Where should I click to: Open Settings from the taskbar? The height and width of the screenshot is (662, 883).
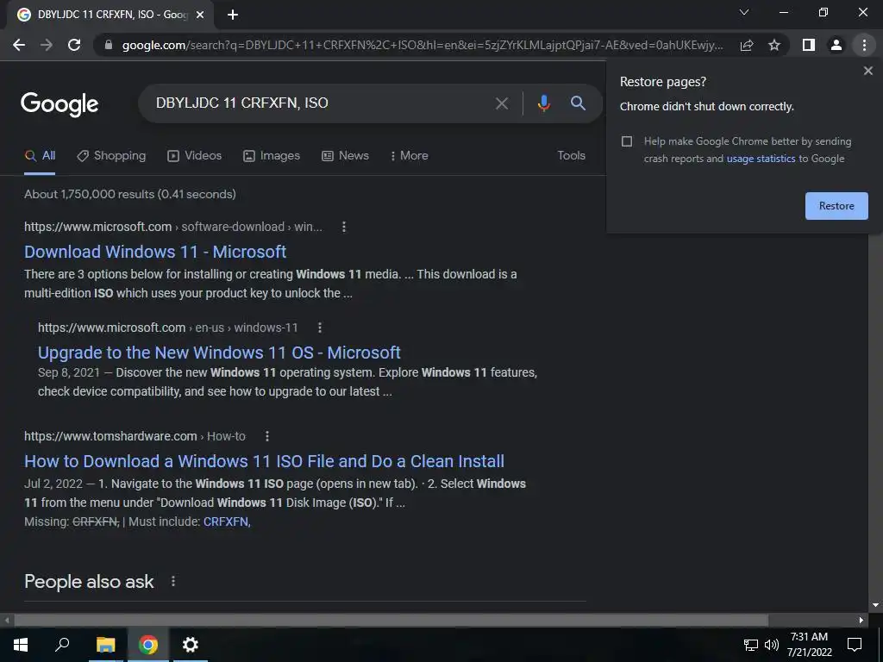[191, 645]
